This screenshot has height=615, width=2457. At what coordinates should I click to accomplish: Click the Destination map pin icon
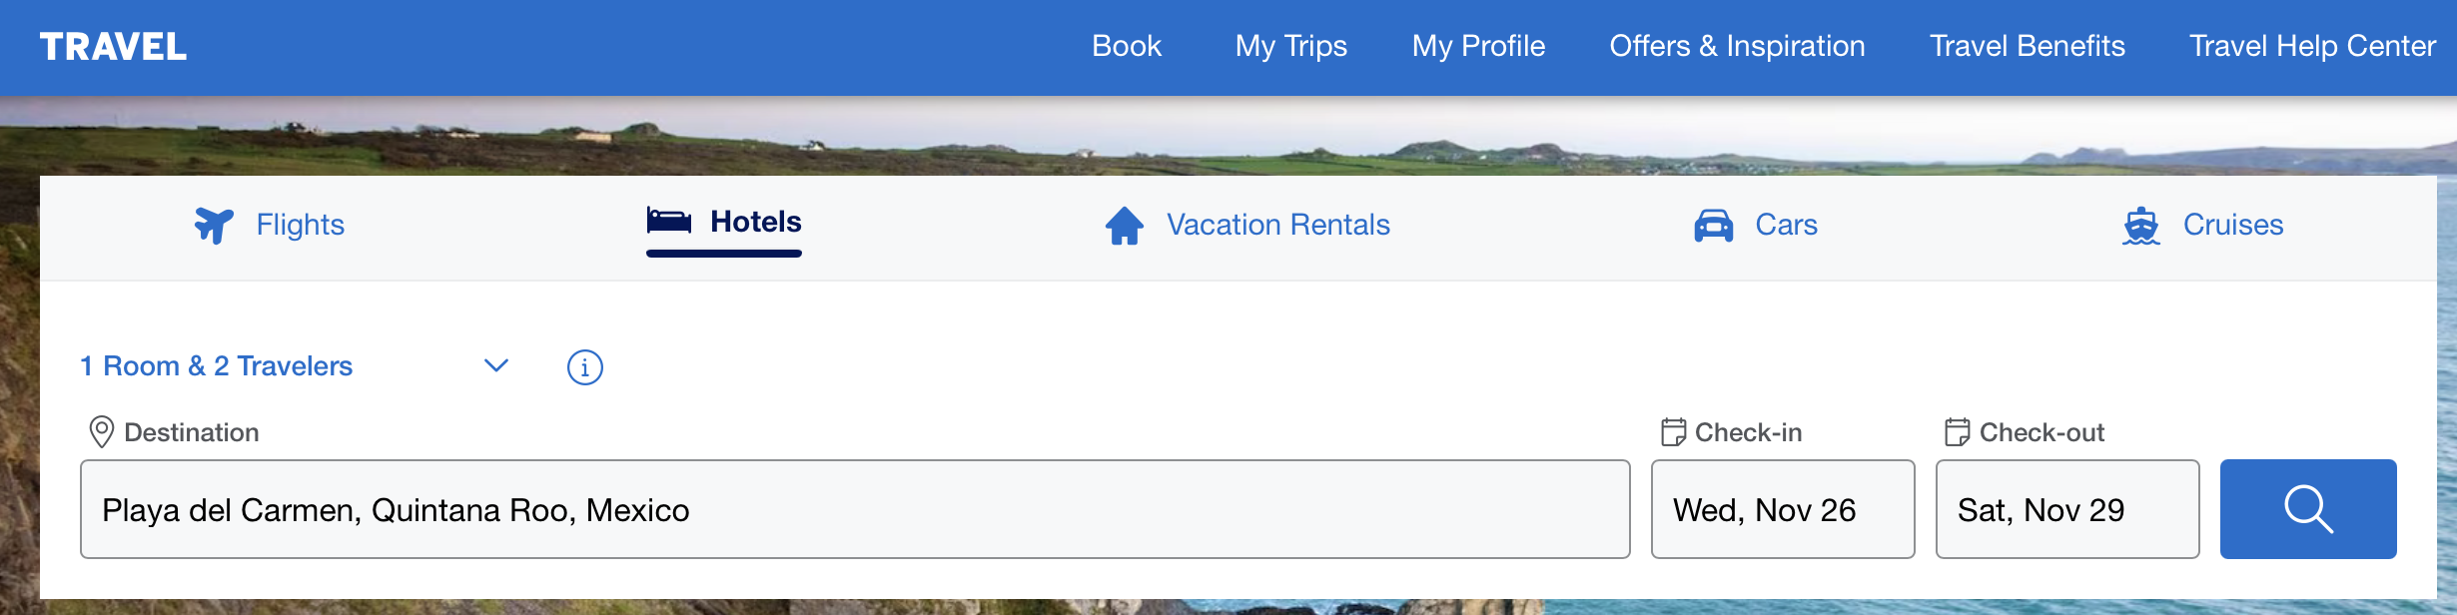coord(101,432)
